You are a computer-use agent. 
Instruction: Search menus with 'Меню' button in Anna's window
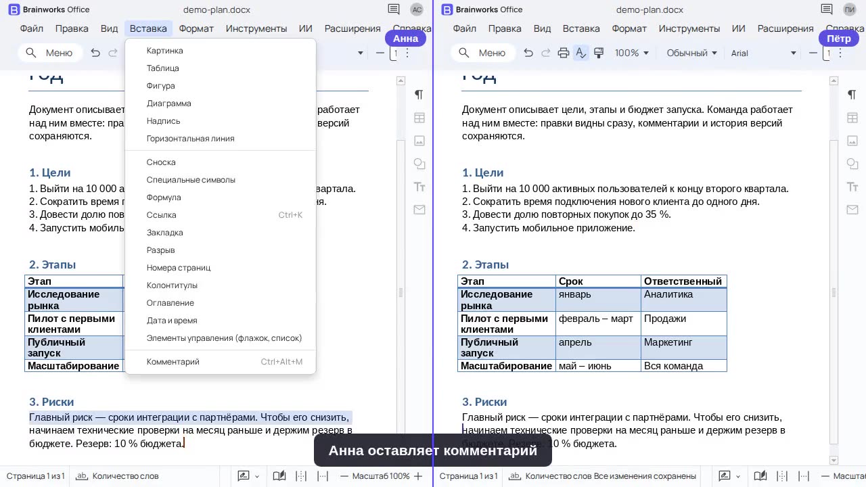(50, 53)
